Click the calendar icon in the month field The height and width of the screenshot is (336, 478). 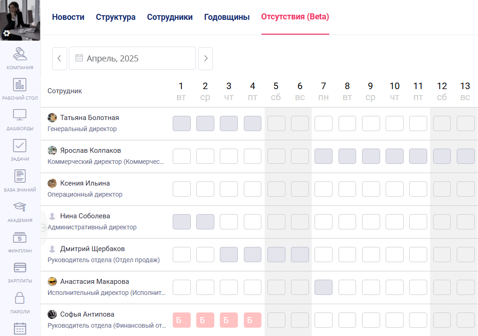(x=79, y=58)
